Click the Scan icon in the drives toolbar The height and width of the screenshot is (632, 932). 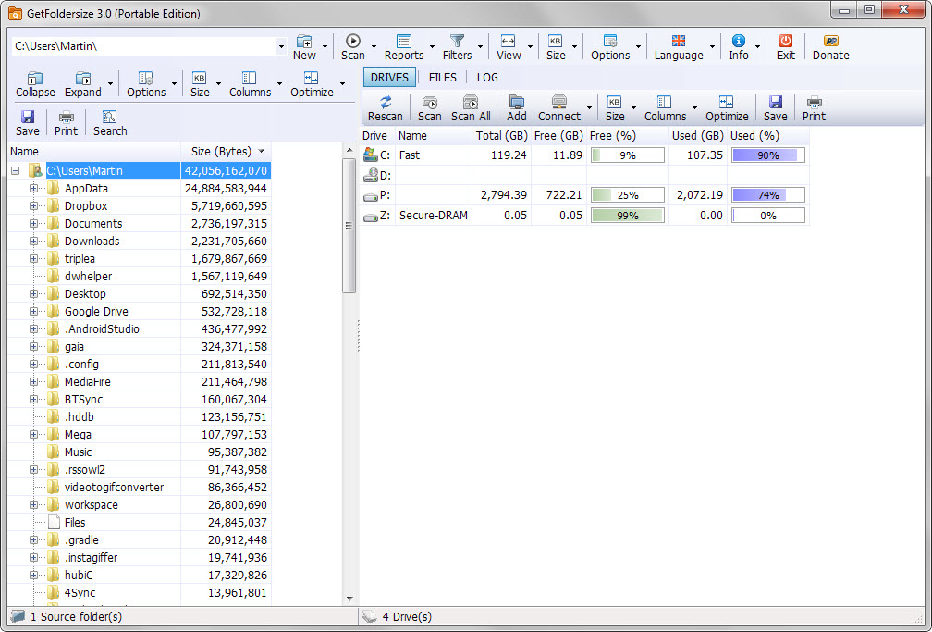[429, 102]
